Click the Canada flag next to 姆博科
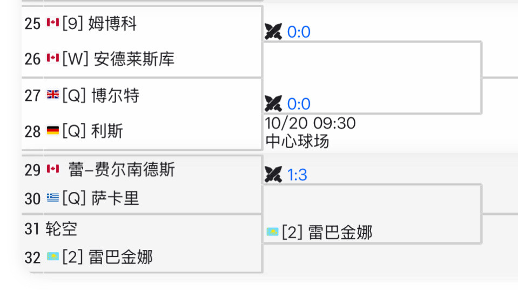This screenshot has height=298, width=518. (52, 23)
